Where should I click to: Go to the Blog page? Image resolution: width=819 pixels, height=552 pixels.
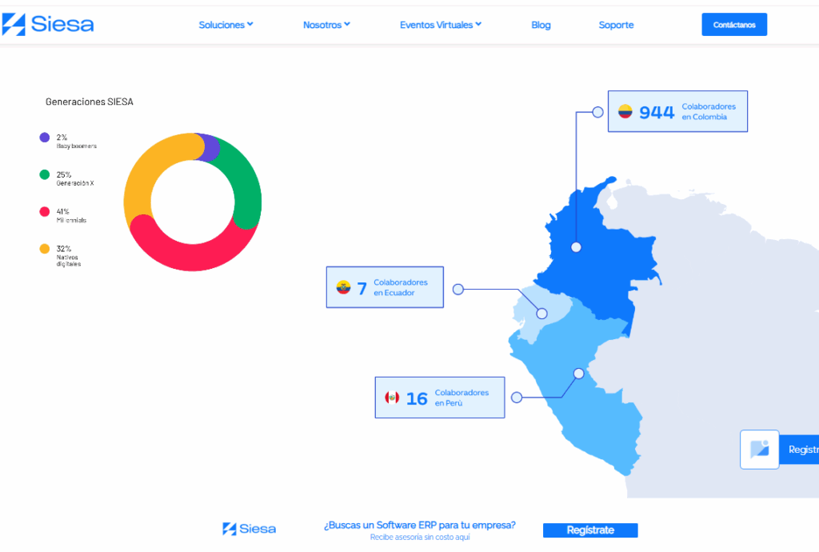[541, 25]
